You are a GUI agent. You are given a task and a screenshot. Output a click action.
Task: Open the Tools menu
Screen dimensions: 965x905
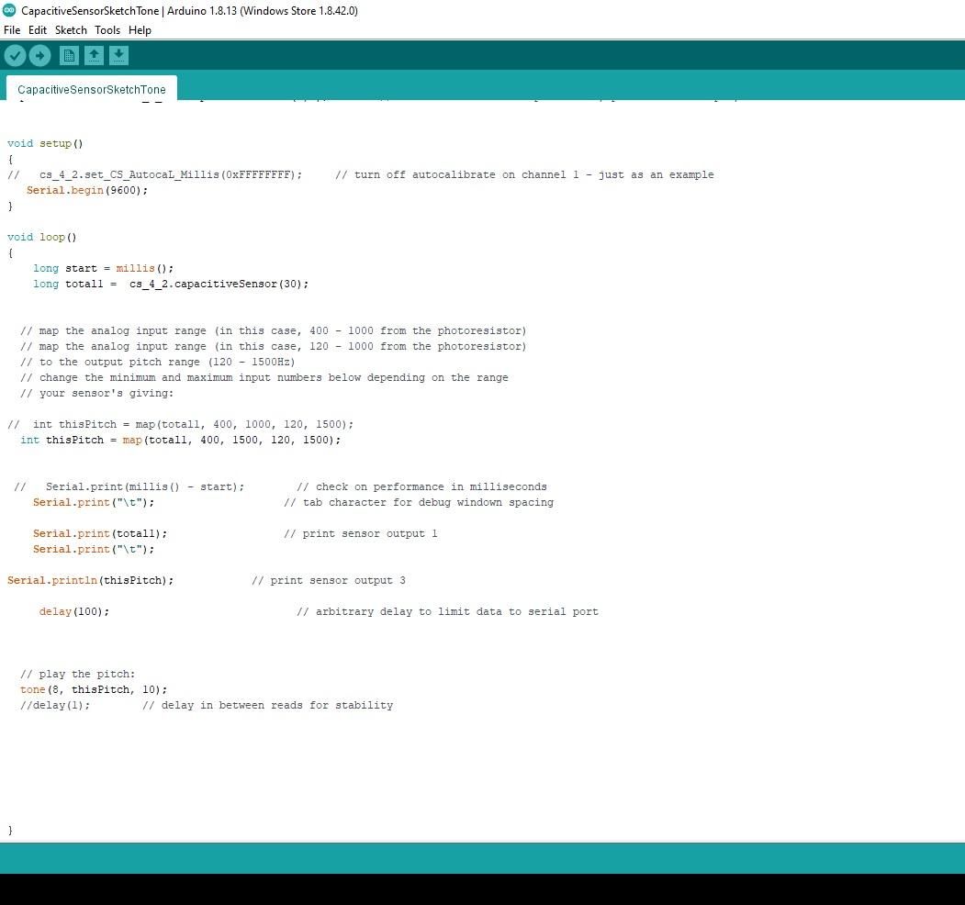[107, 30]
